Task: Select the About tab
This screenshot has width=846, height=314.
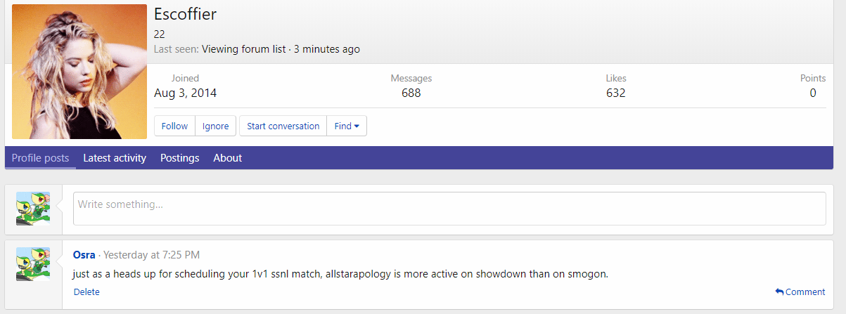Action: point(227,158)
